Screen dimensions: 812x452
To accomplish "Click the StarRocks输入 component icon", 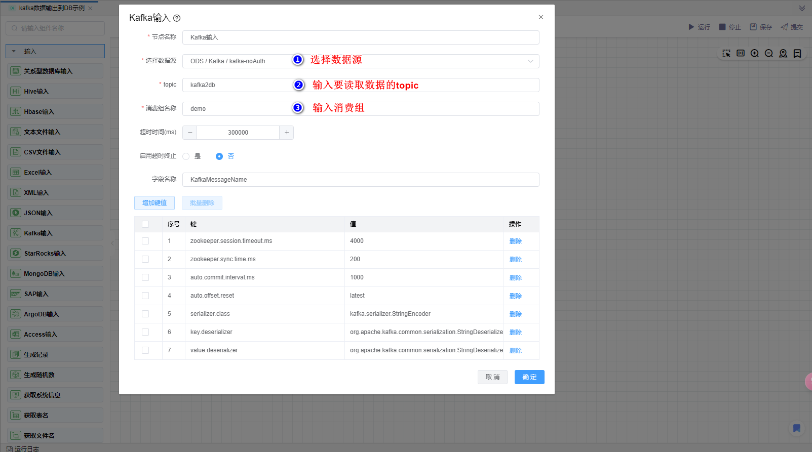I will (16, 253).
